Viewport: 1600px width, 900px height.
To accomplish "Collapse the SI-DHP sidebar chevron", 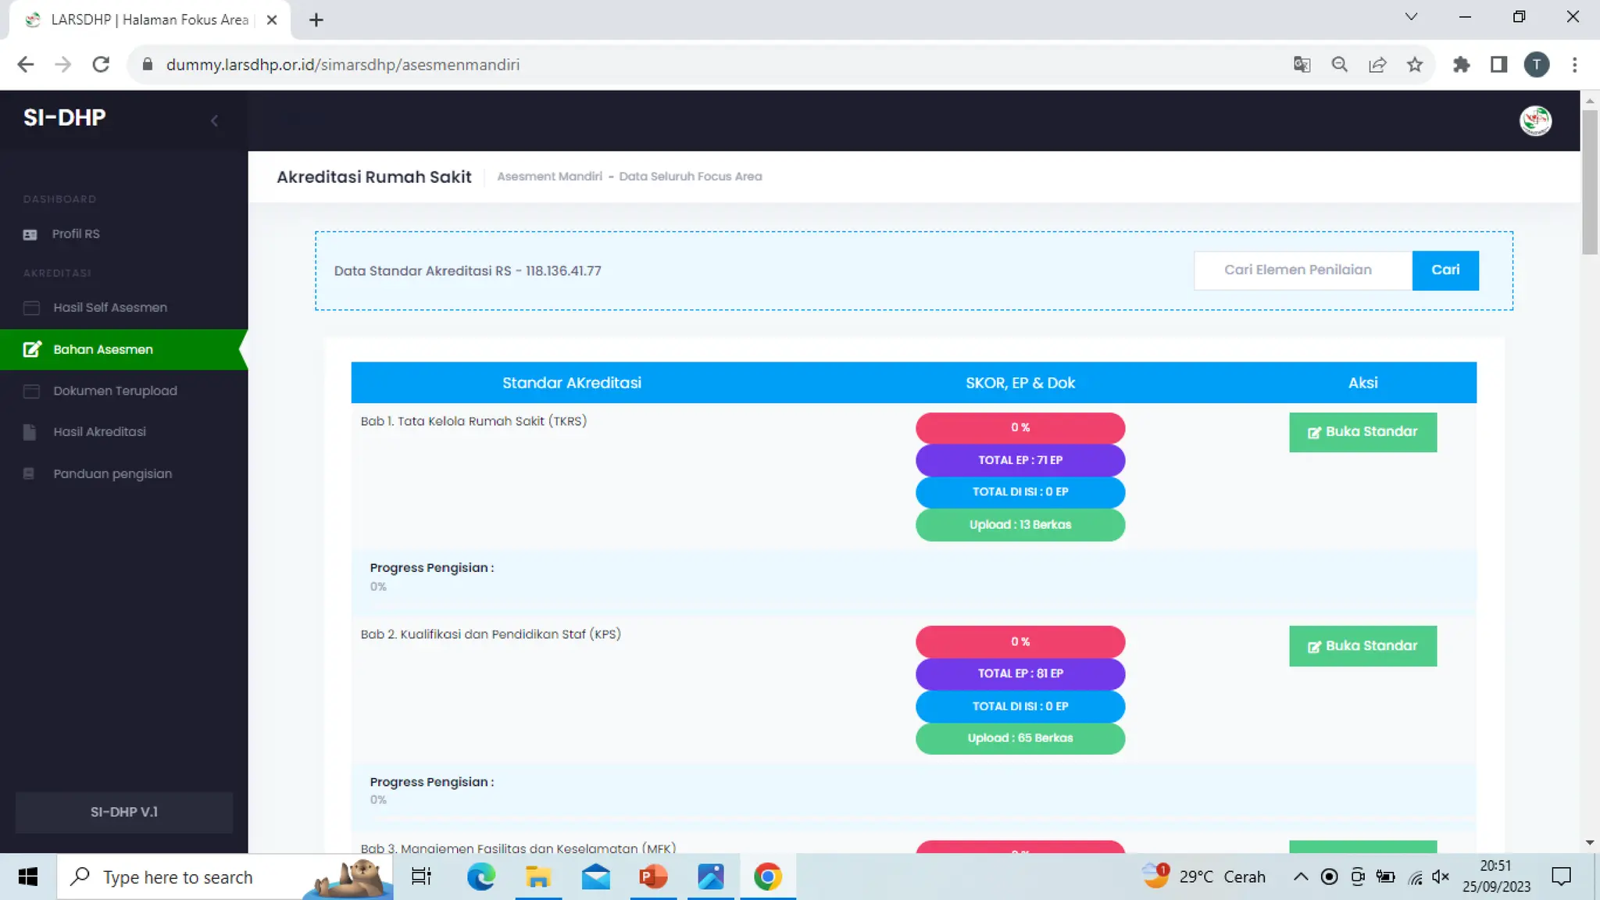I will 214,120.
